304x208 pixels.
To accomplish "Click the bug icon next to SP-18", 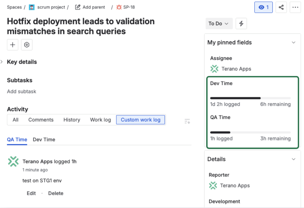I will coord(118,7).
